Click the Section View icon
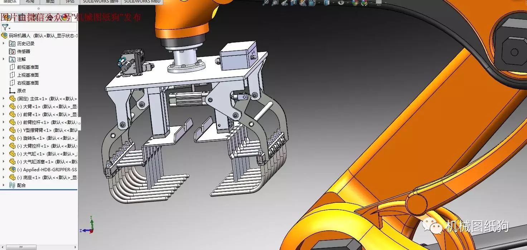 coord(294,3)
